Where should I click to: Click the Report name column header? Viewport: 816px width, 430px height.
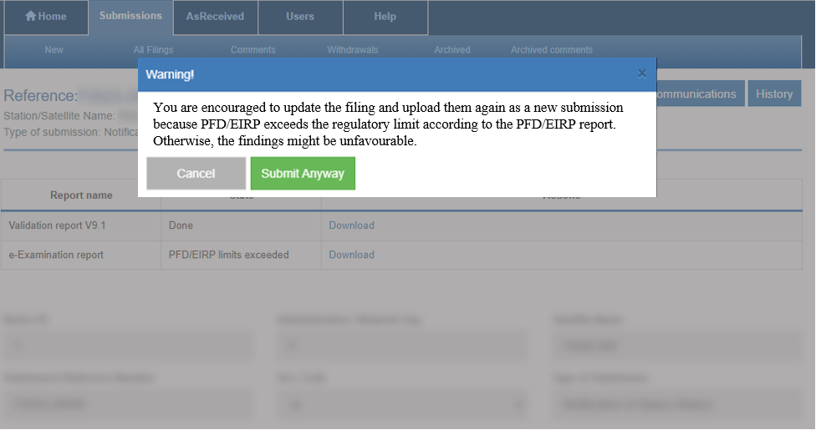(x=81, y=195)
